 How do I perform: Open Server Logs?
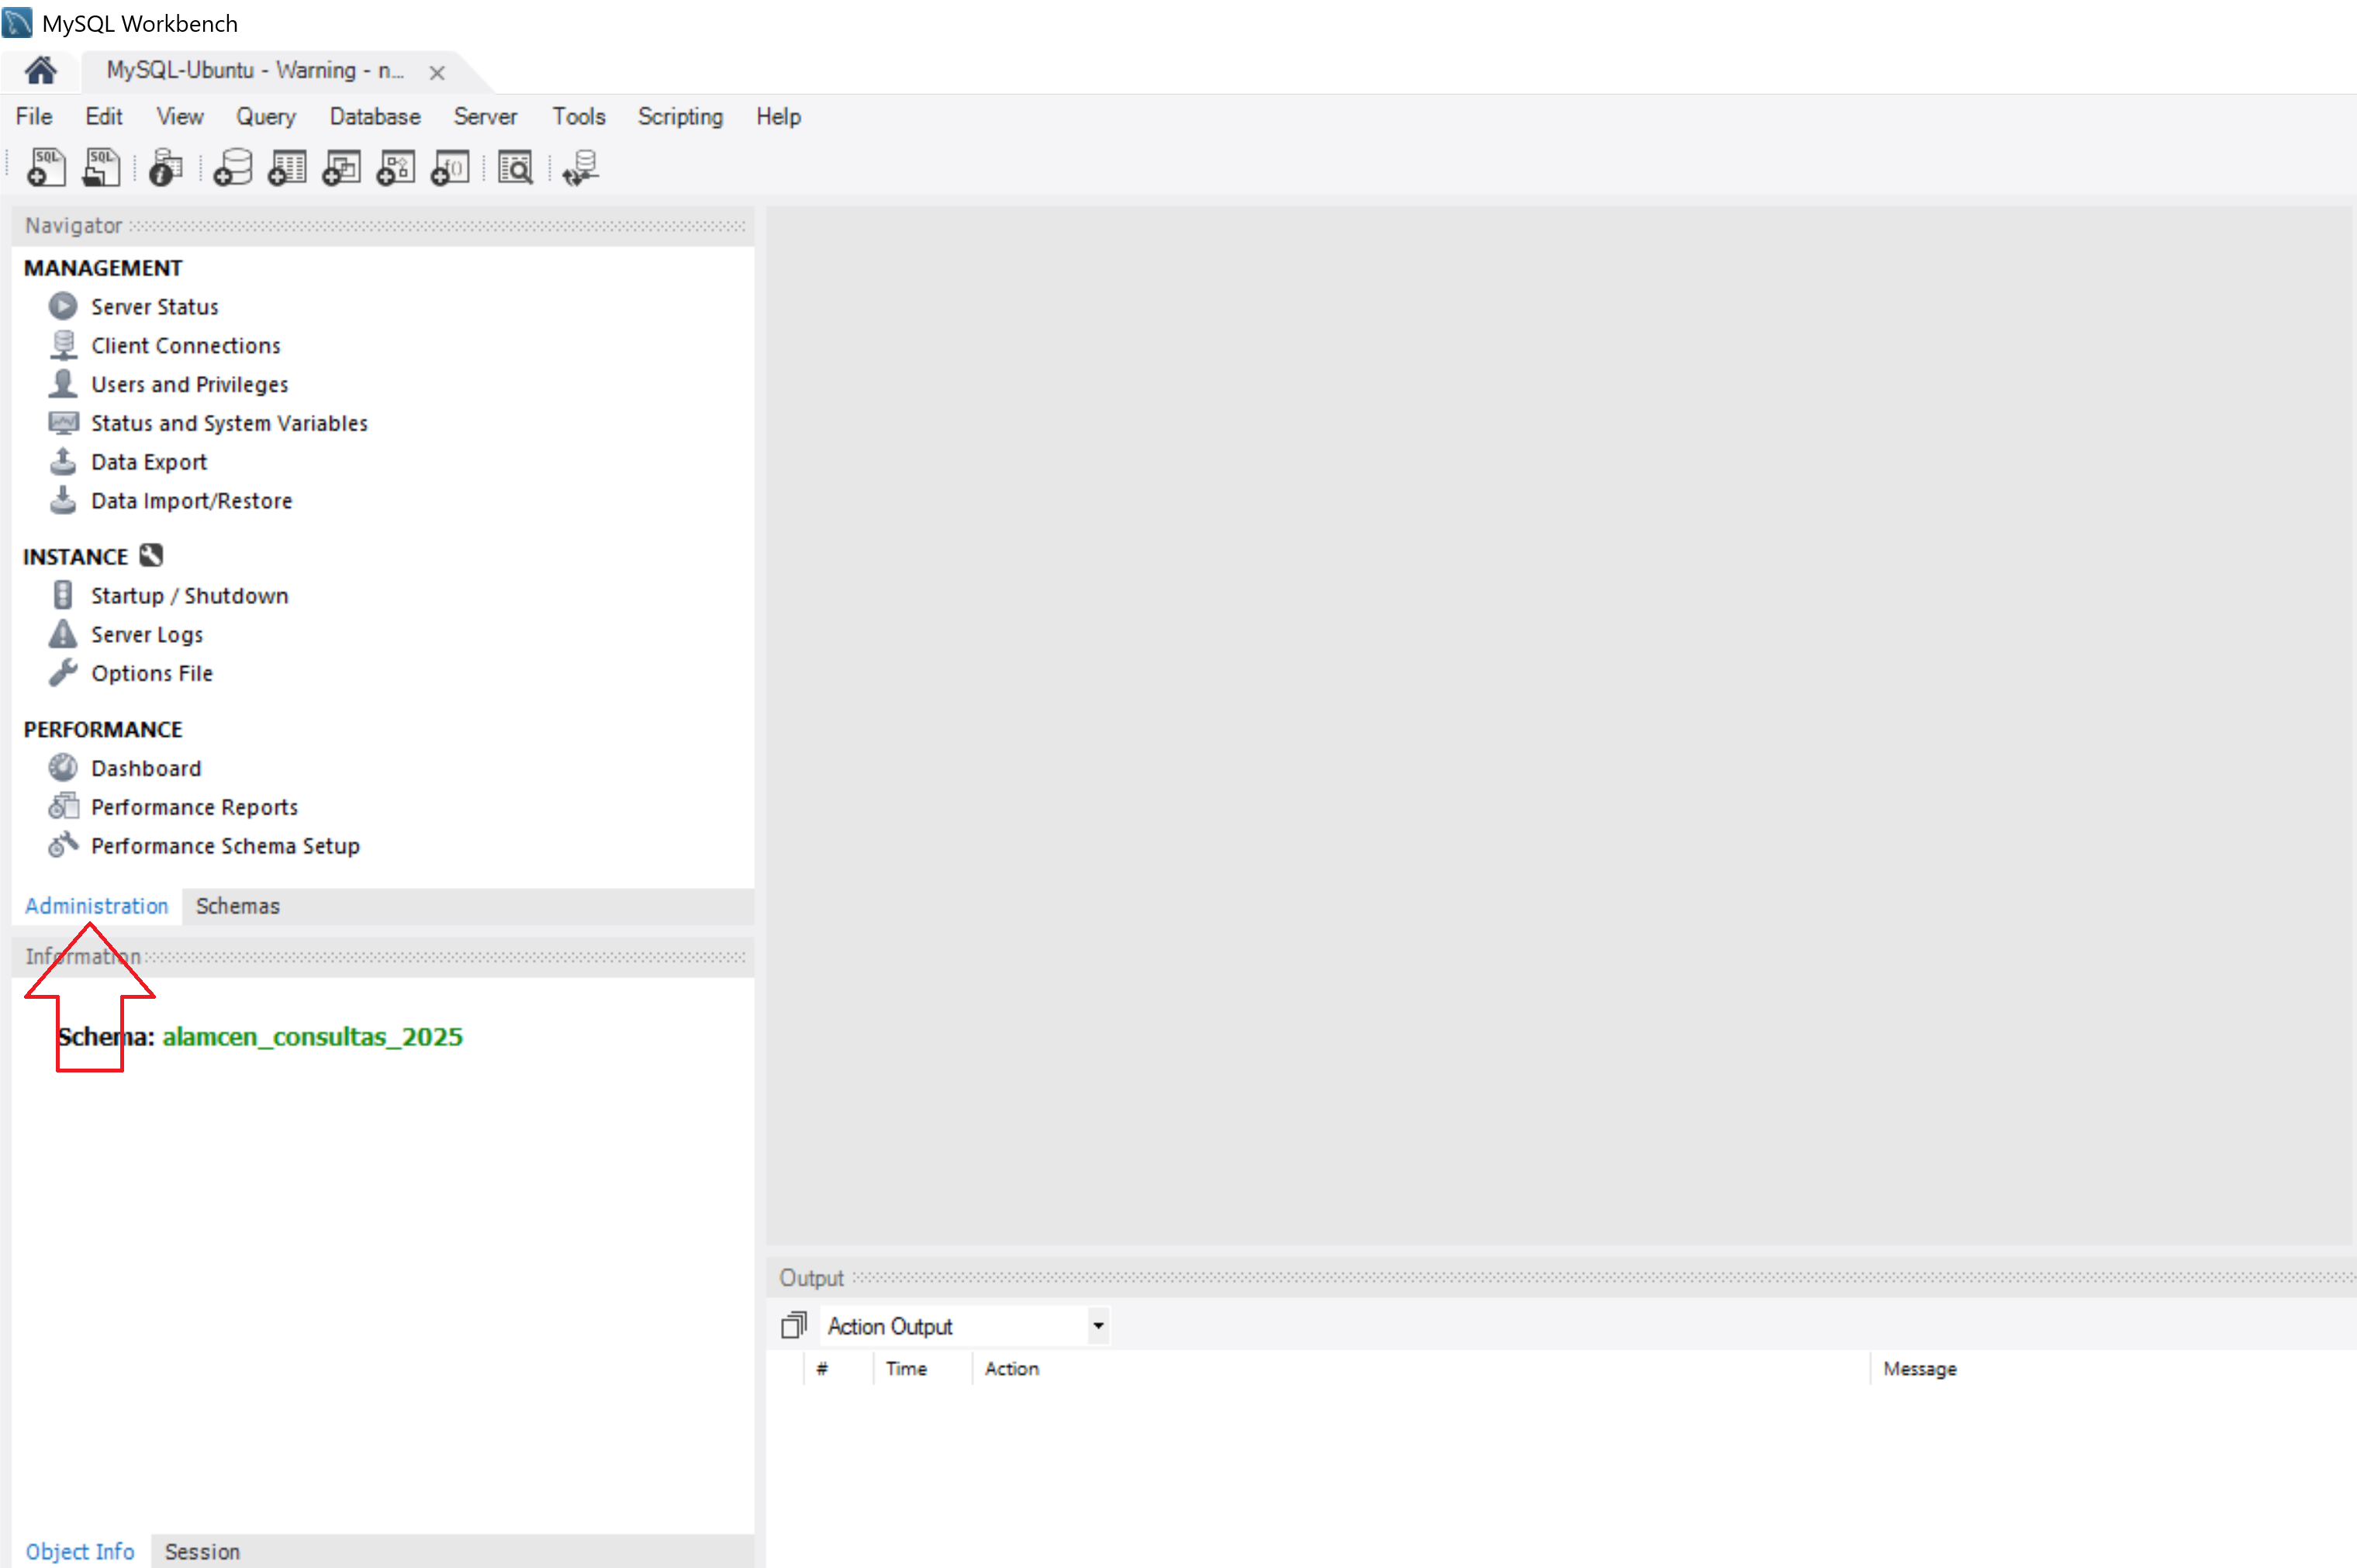(147, 635)
